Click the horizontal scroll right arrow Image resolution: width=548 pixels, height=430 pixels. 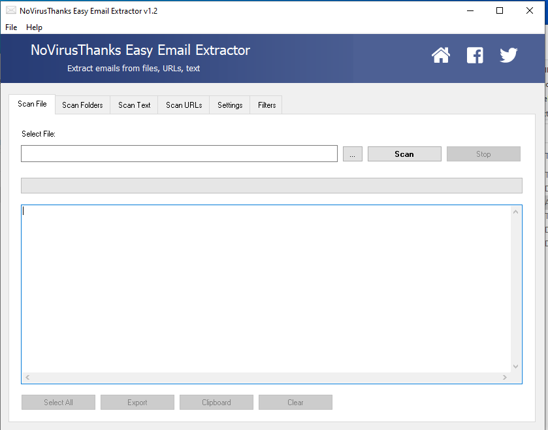coord(504,378)
